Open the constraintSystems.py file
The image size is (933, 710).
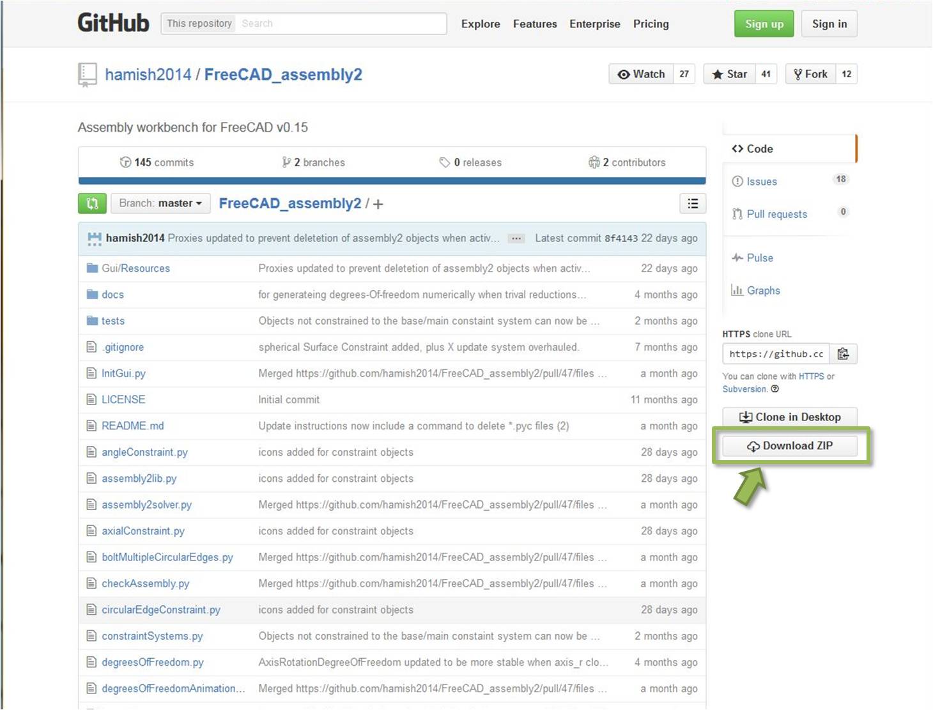pos(152,636)
